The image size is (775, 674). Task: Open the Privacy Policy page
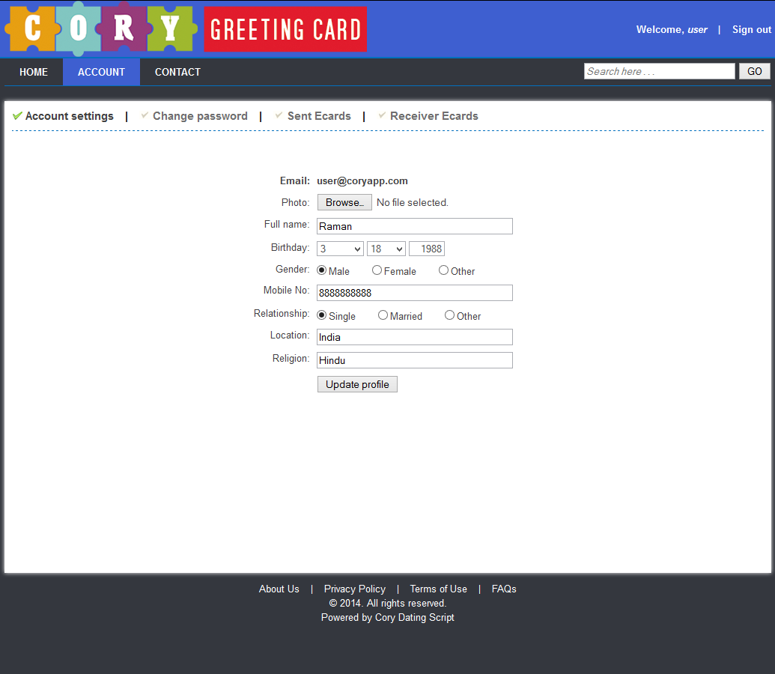point(354,589)
